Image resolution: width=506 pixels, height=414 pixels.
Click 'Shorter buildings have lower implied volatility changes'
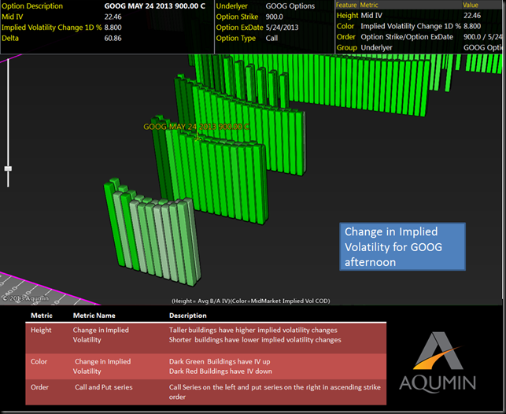coord(255,340)
